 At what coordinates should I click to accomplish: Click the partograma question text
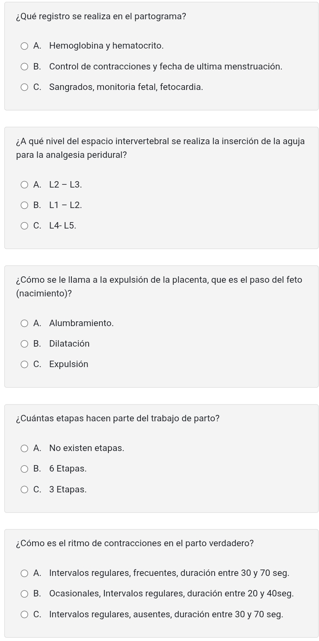tap(101, 17)
